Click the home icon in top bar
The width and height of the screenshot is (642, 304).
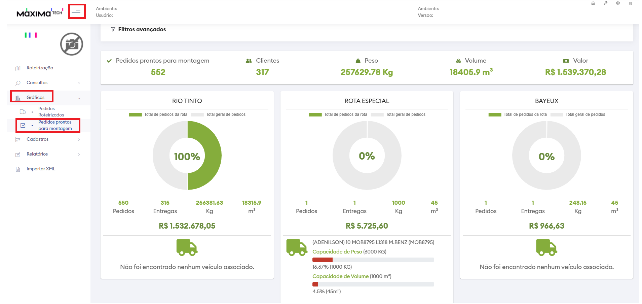(x=593, y=3)
